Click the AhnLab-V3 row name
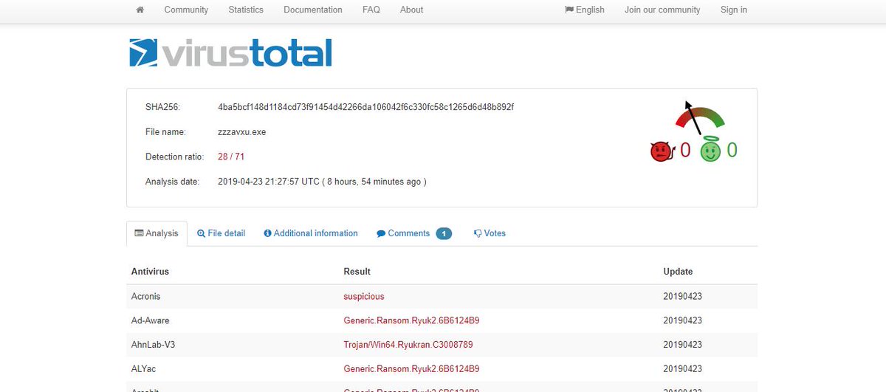This screenshot has height=392, width=886. 154,345
